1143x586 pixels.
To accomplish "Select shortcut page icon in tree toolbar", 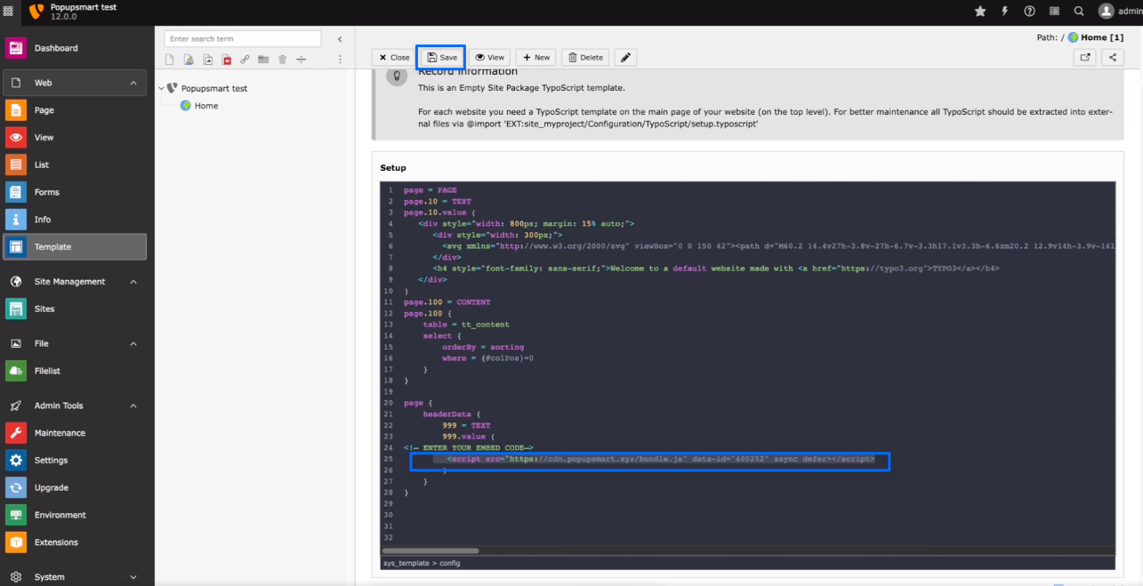I will [x=207, y=60].
